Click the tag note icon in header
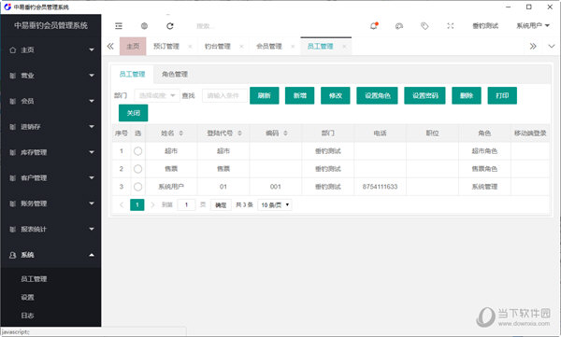The width and height of the screenshot is (561, 337). (424, 26)
